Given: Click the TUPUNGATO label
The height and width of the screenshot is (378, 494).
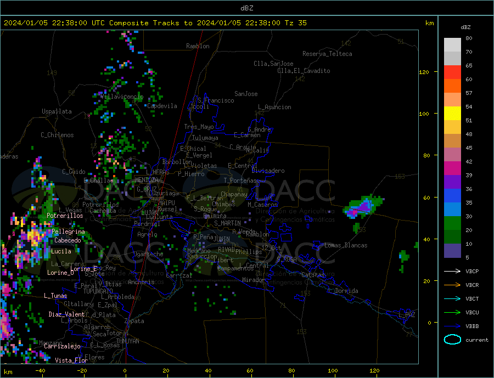Looking at the screenshot, I should [x=98, y=291].
